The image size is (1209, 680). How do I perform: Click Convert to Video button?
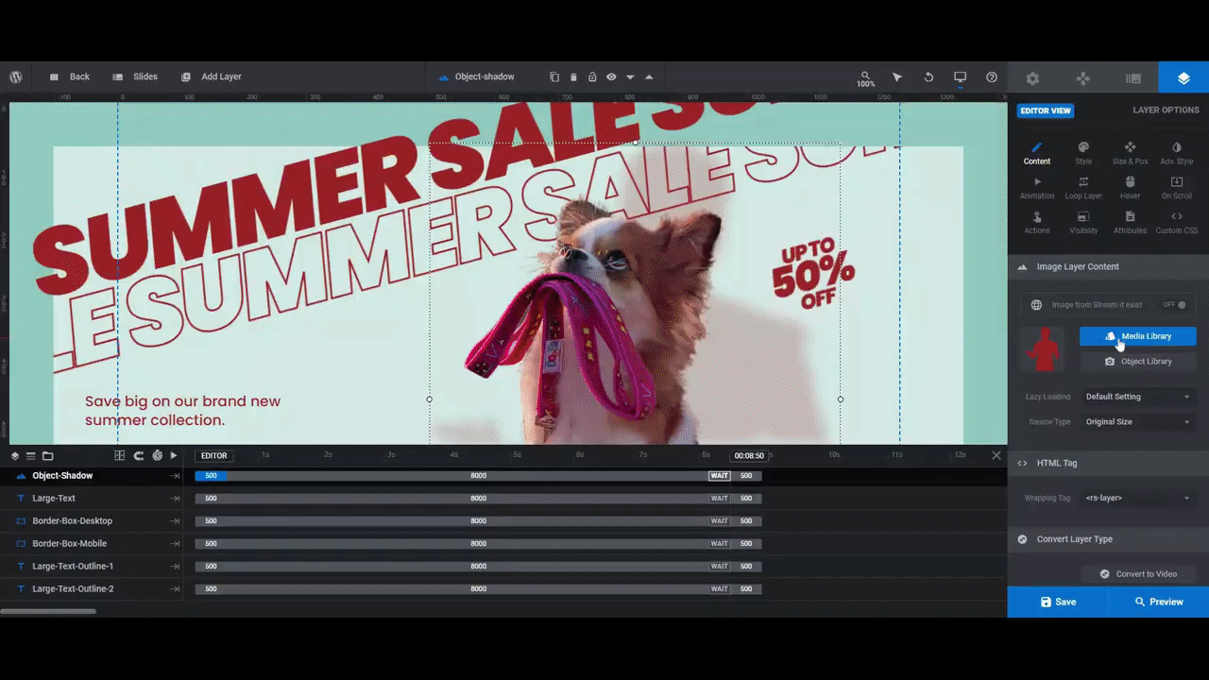pos(1138,574)
